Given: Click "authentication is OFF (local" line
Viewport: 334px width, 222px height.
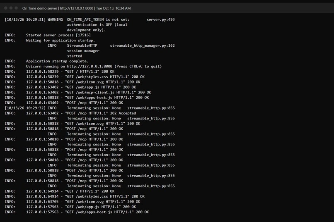Looking at the screenshot, I should coord(97,25).
